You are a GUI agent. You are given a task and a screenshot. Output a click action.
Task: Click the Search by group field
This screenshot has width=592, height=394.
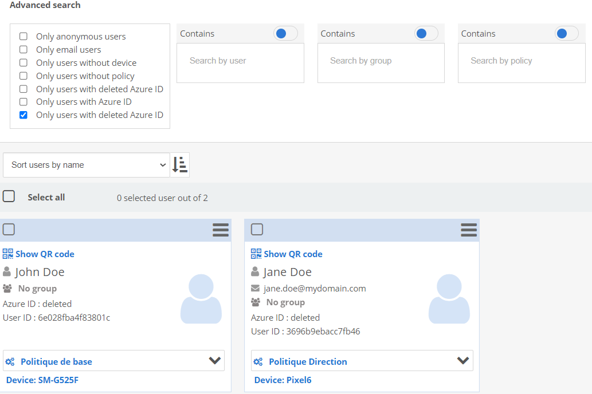click(381, 61)
